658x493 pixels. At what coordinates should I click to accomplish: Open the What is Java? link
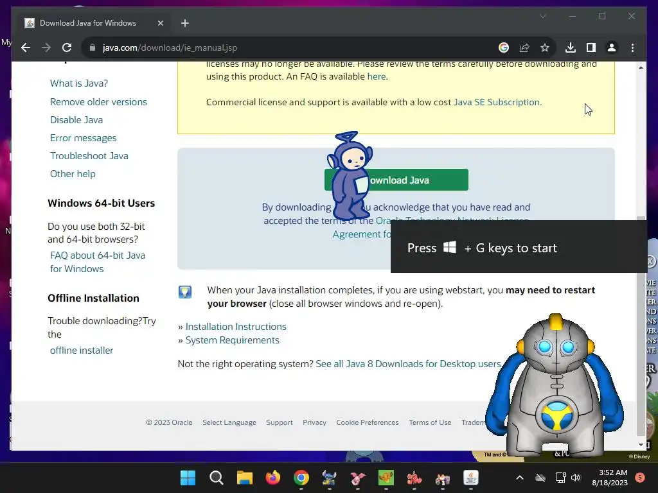[79, 83]
